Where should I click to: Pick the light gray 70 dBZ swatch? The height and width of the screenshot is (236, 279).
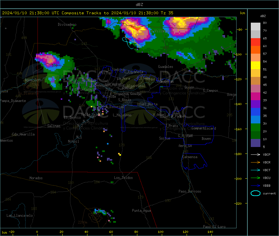[255, 27]
